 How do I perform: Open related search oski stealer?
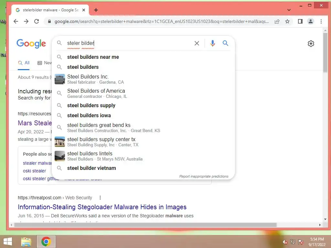pos(34,171)
